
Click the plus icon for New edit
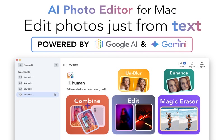tap(20, 65)
